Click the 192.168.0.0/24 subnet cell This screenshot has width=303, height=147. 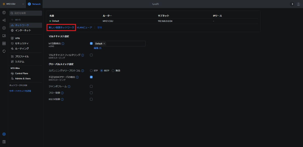pos(165,21)
